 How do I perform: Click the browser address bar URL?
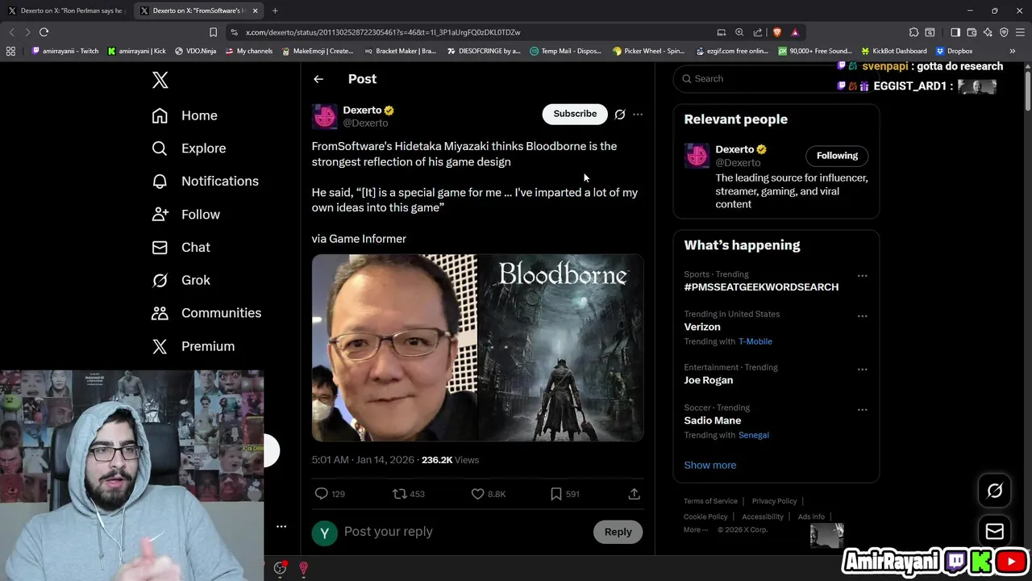(x=383, y=32)
